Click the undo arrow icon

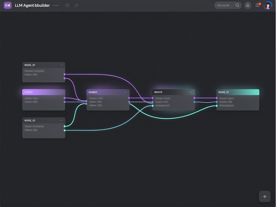(x=67, y=5)
